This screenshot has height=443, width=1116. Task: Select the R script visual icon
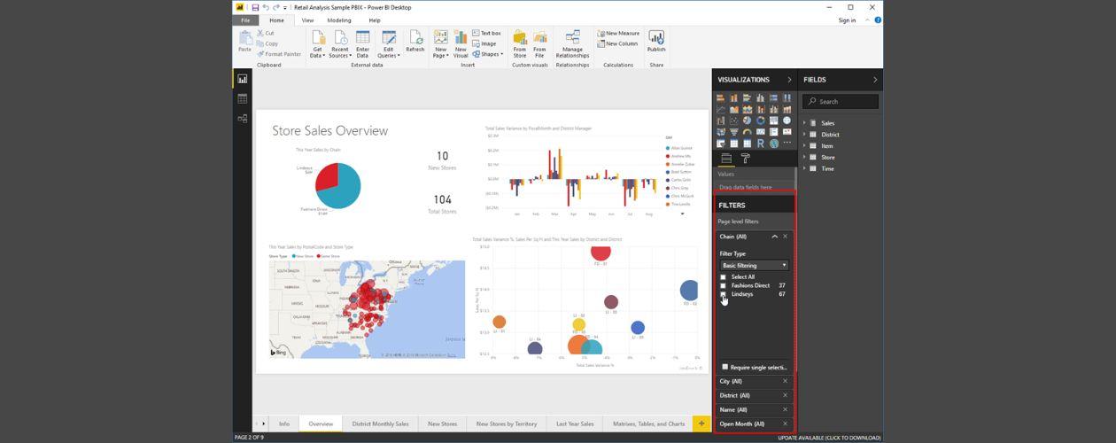pyautogui.click(x=760, y=143)
